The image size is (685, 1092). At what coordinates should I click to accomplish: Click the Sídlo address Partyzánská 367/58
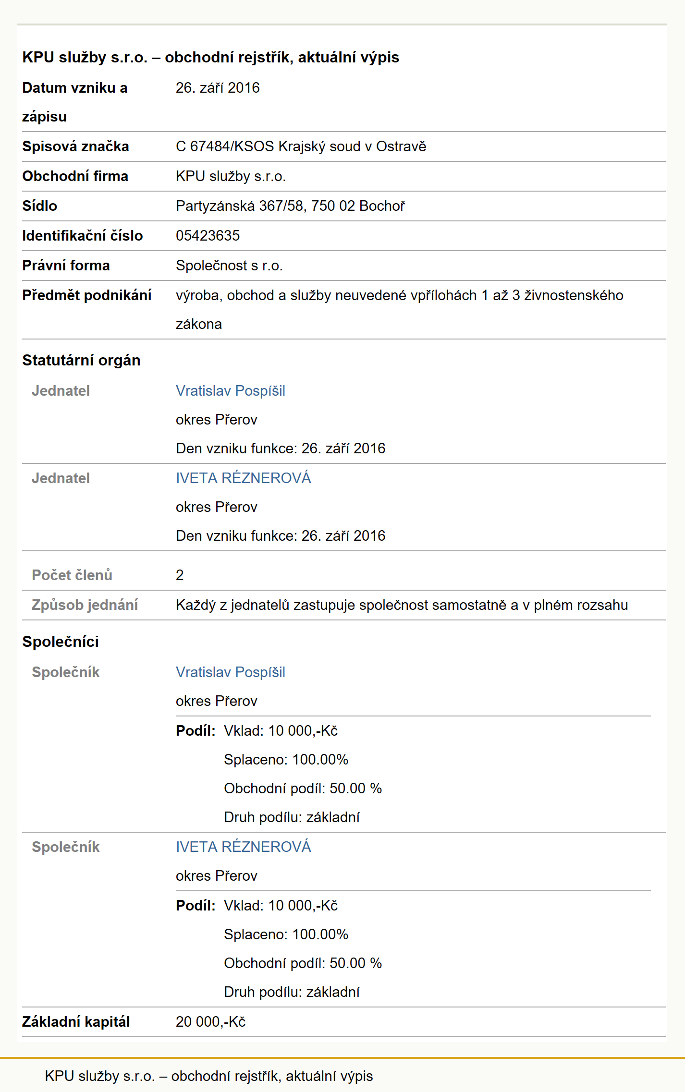coord(290,206)
